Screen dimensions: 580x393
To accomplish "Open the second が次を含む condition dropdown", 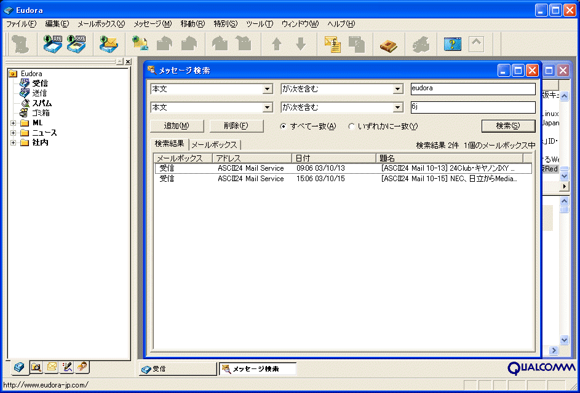I will [397, 107].
